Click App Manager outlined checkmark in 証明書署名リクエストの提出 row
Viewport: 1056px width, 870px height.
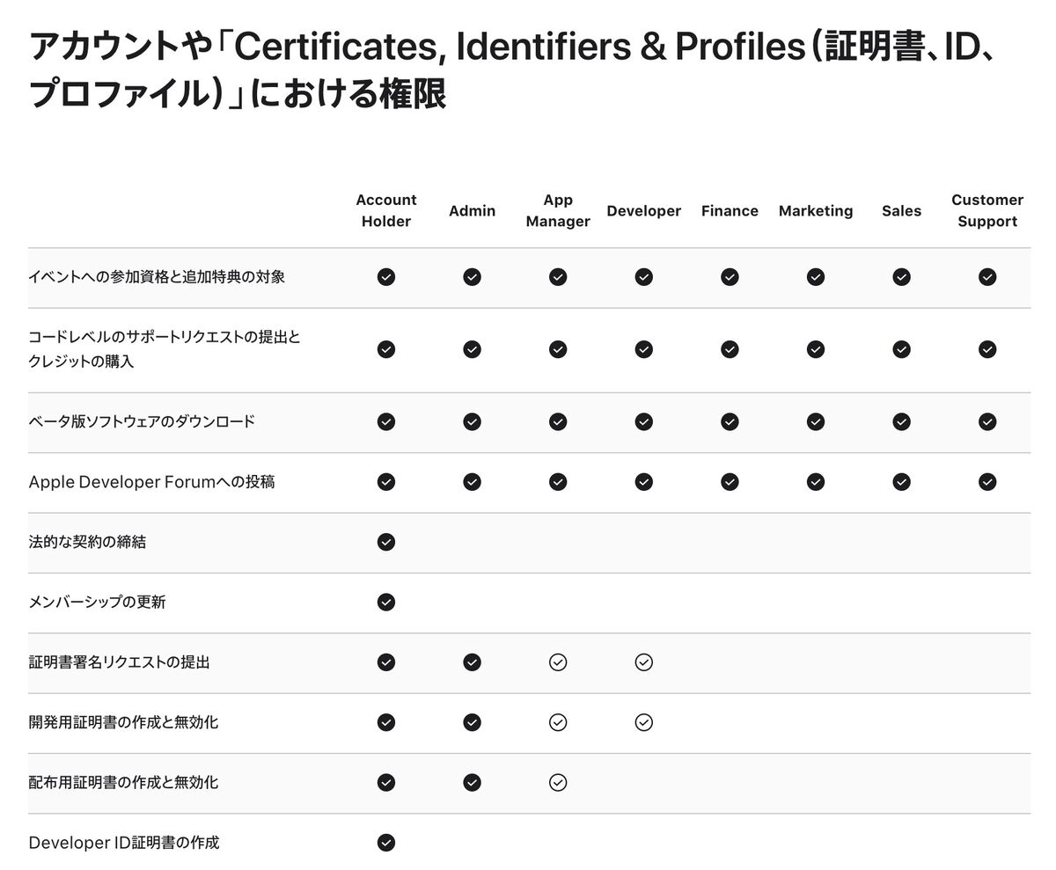tap(558, 662)
